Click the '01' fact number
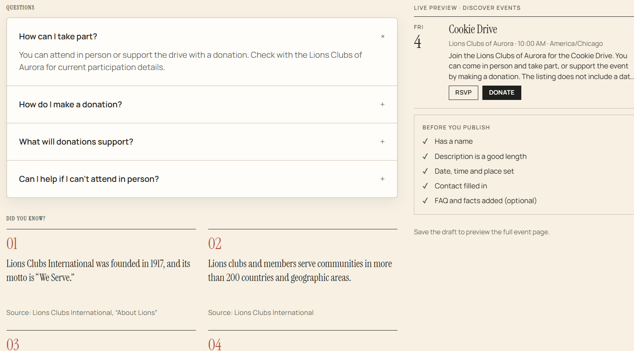Image resolution: width=634 pixels, height=351 pixels. pyautogui.click(x=12, y=244)
